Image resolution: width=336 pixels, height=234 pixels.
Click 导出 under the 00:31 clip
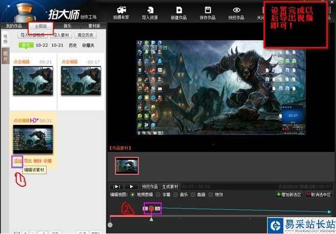click(x=28, y=161)
